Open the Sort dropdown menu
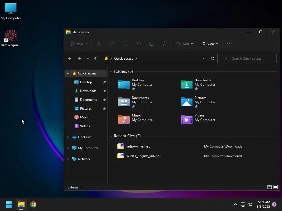This screenshot has width=282, height=211. [185, 44]
